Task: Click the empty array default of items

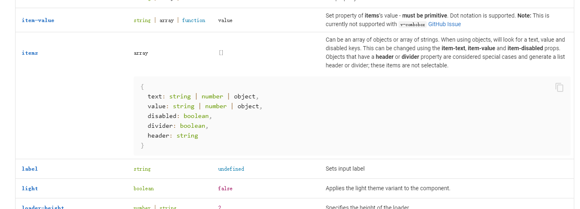Action: coord(221,53)
